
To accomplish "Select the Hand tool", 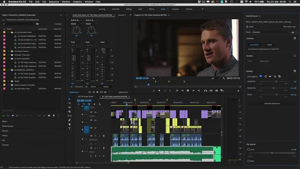I will 70,124.
